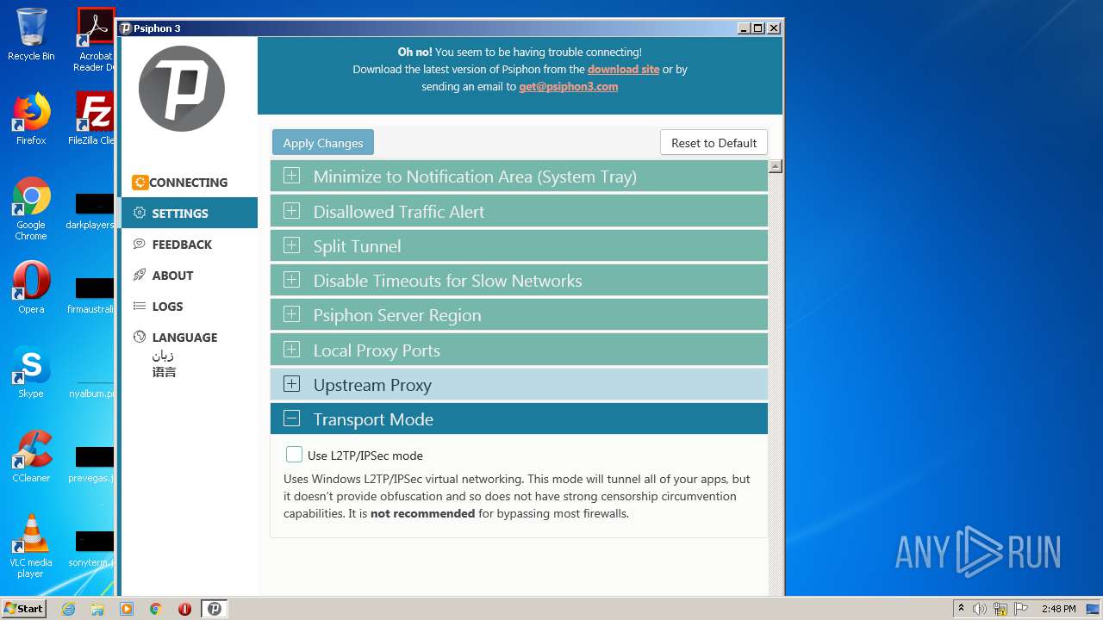
Task: Expand Psiphon Server Region section
Action: pyautogui.click(x=519, y=314)
